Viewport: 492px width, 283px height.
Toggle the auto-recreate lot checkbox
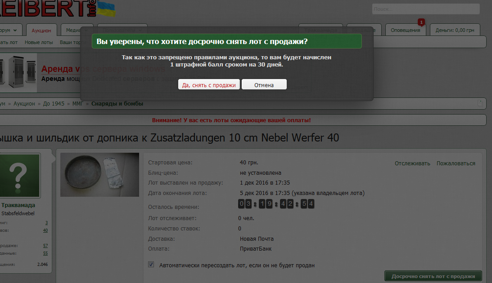(x=151, y=265)
